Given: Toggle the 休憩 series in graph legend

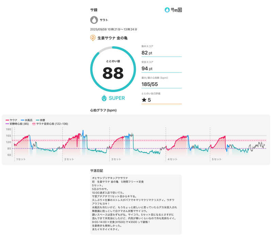Looking at the screenshot, I should [x=42, y=120].
